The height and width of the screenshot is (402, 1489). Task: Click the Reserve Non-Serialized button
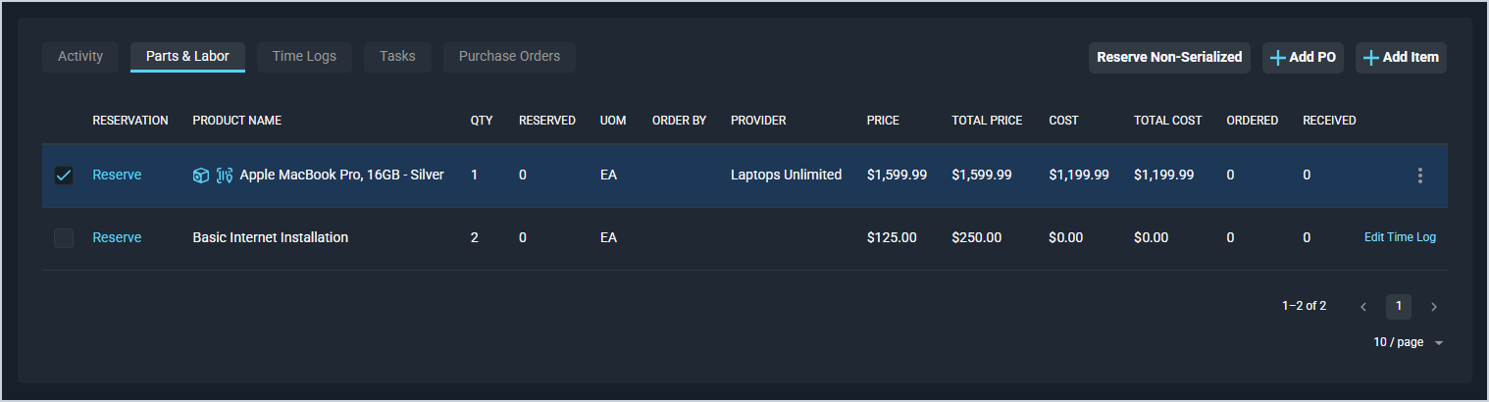pos(1169,58)
